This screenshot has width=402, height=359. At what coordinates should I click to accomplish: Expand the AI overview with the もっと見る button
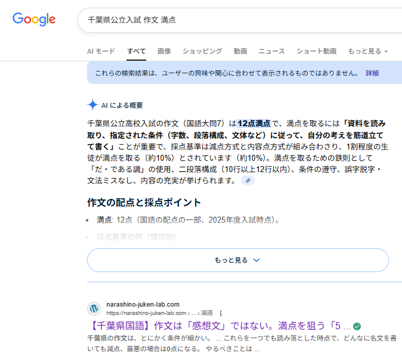tap(237, 260)
